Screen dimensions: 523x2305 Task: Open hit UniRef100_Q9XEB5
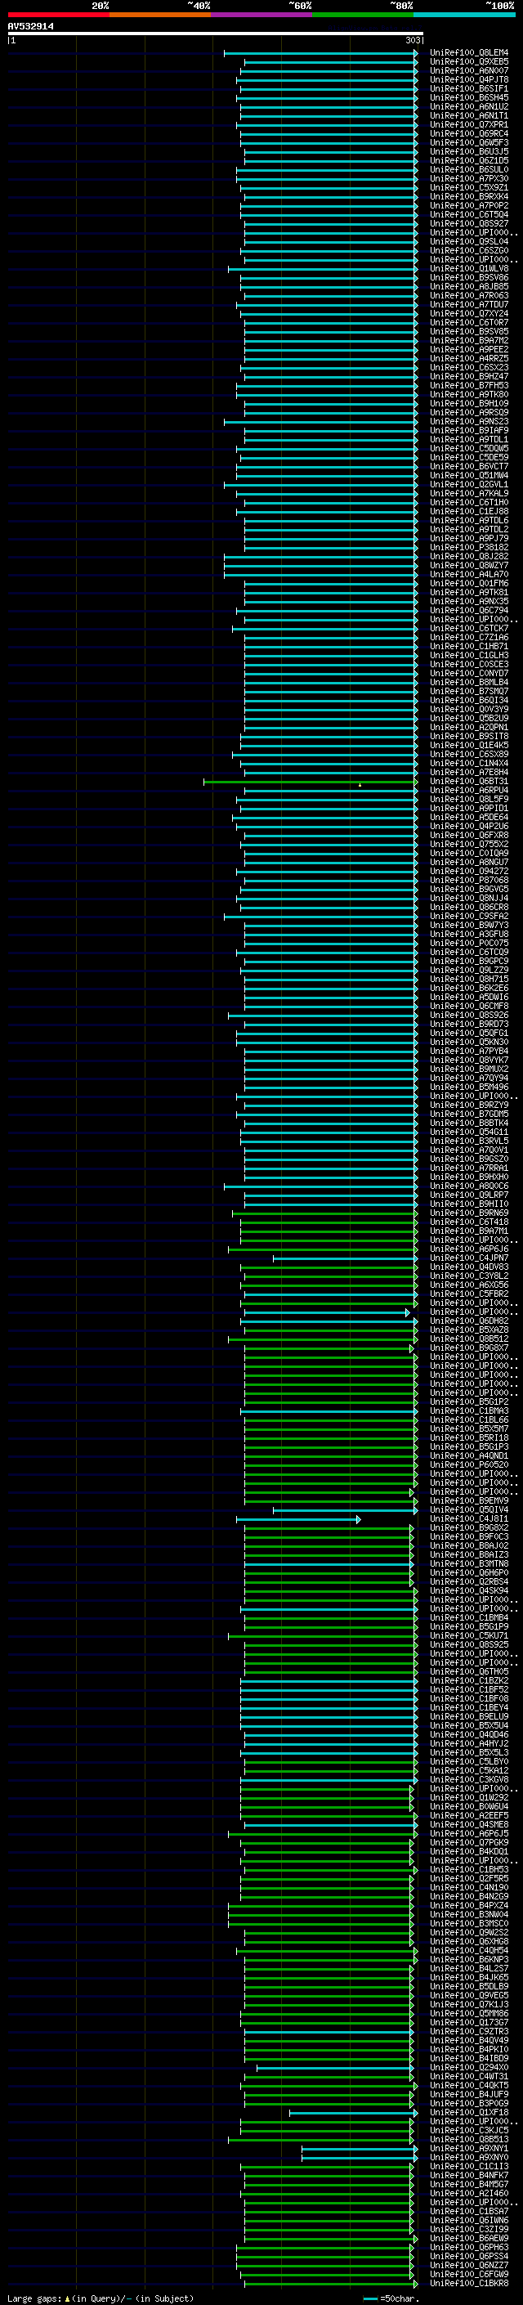point(468,62)
